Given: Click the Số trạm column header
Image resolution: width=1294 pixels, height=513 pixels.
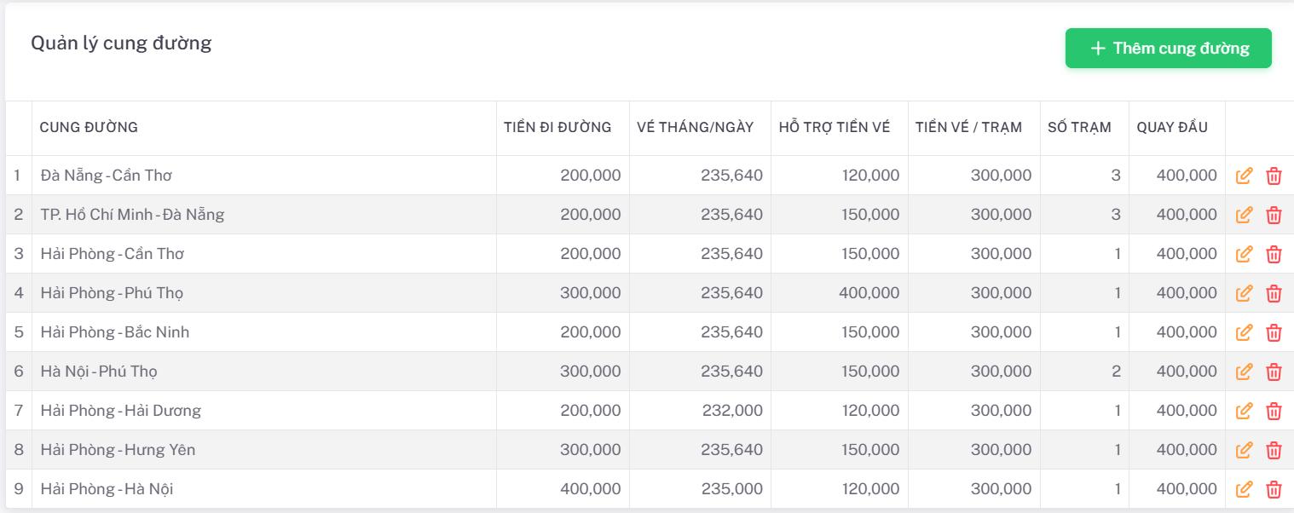Looking at the screenshot, I should coord(1079,128).
